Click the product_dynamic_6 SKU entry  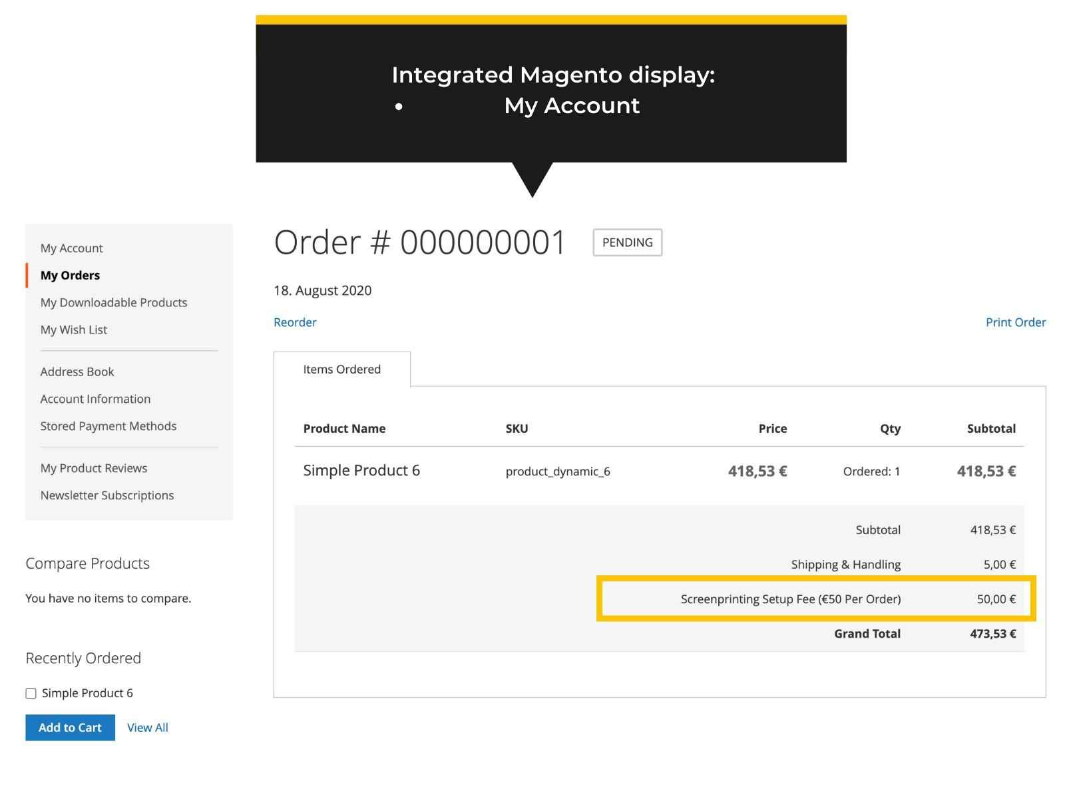point(557,471)
